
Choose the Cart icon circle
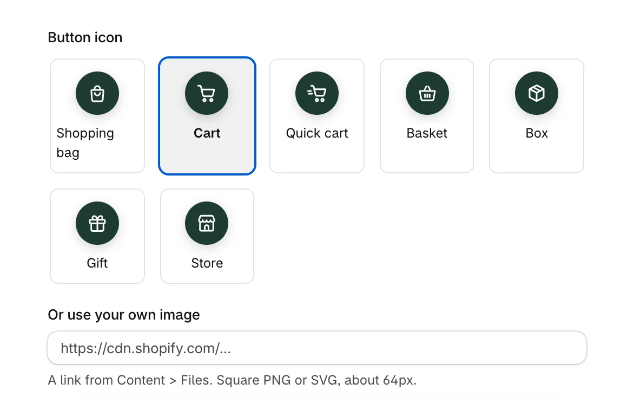click(207, 93)
